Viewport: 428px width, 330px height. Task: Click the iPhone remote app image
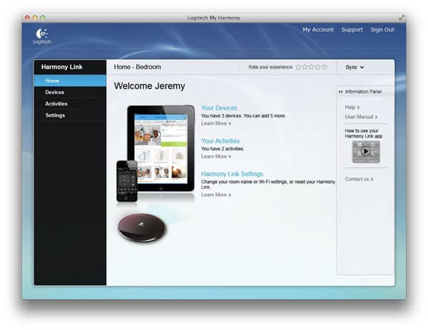[x=127, y=181]
